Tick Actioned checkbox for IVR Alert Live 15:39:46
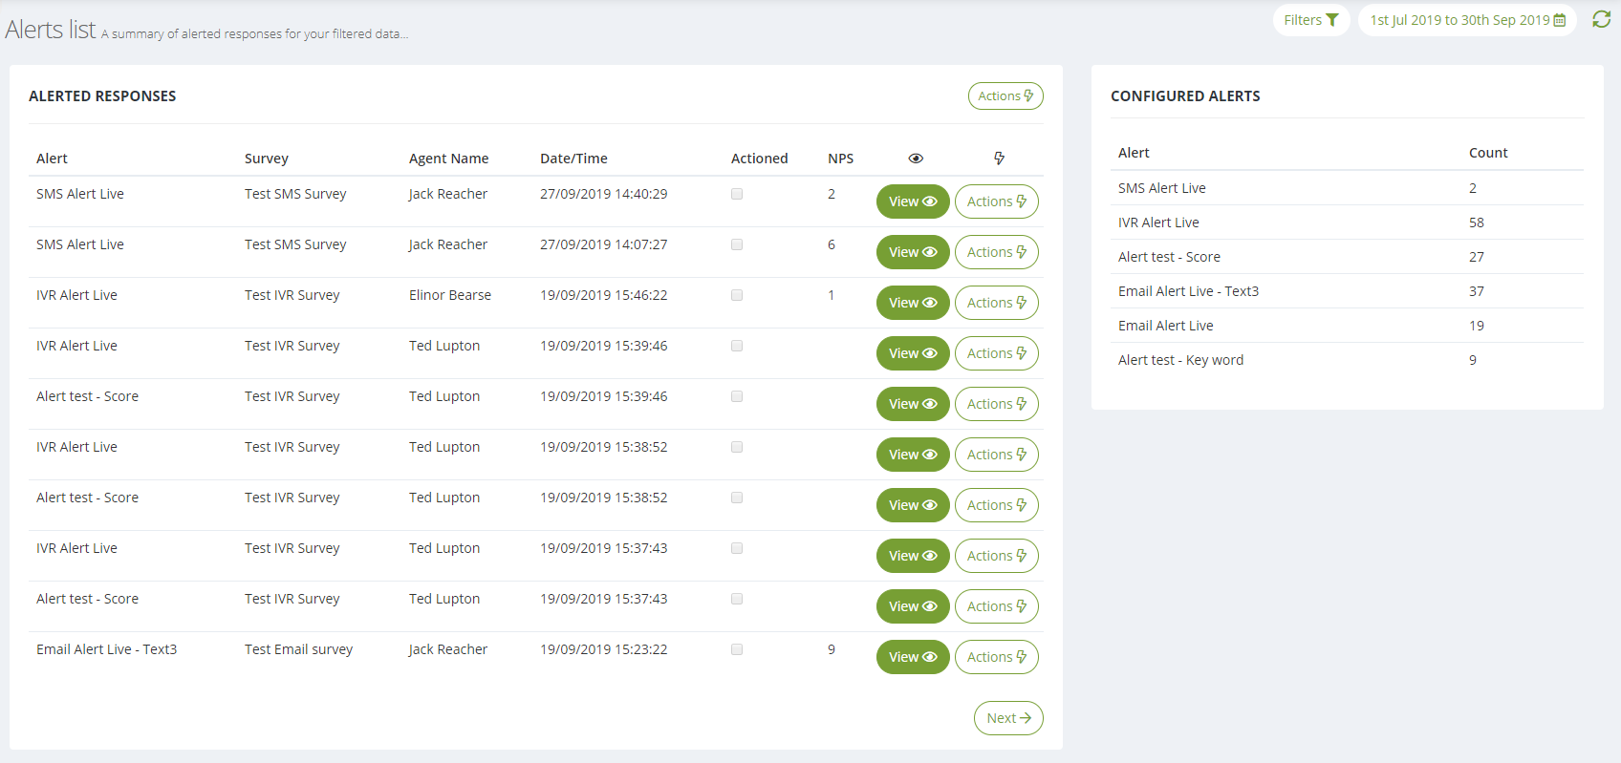Screen dimensions: 1621x763 (737, 346)
